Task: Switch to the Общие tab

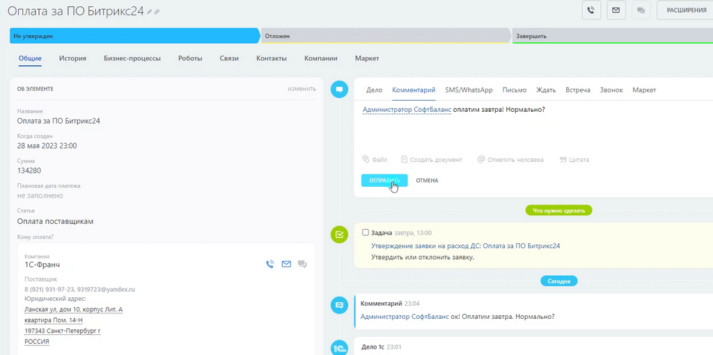Action: point(30,58)
